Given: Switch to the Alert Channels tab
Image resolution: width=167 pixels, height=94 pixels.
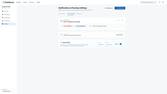Looking at the screenshot, I should [62, 14].
